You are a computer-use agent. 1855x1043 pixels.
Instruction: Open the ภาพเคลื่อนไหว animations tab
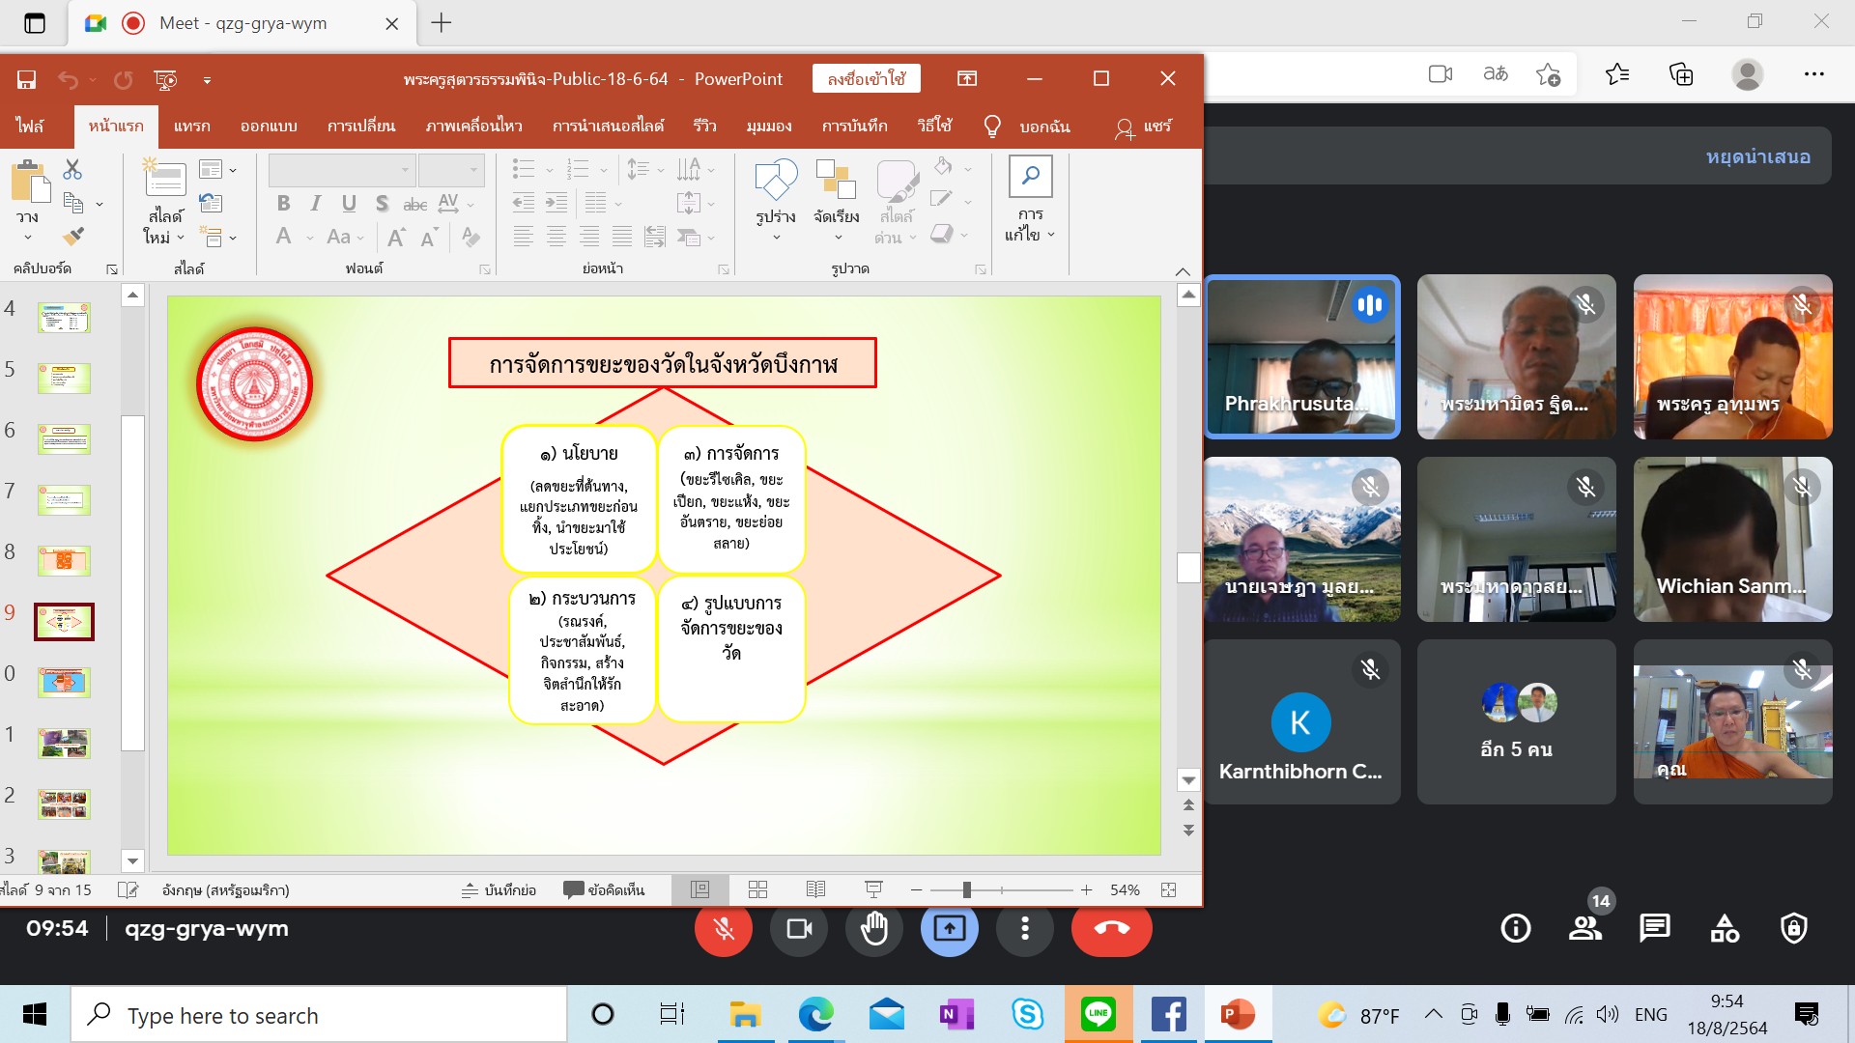click(474, 126)
